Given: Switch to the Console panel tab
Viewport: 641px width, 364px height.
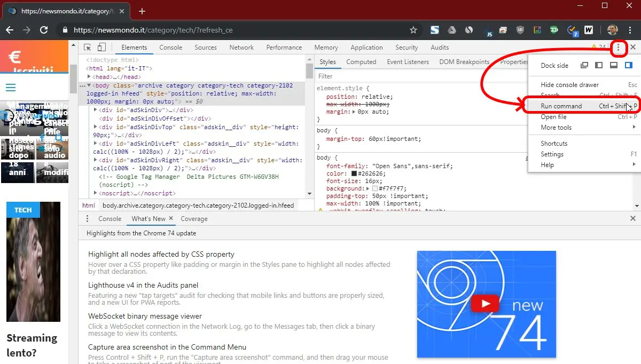Looking at the screenshot, I should click(171, 48).
